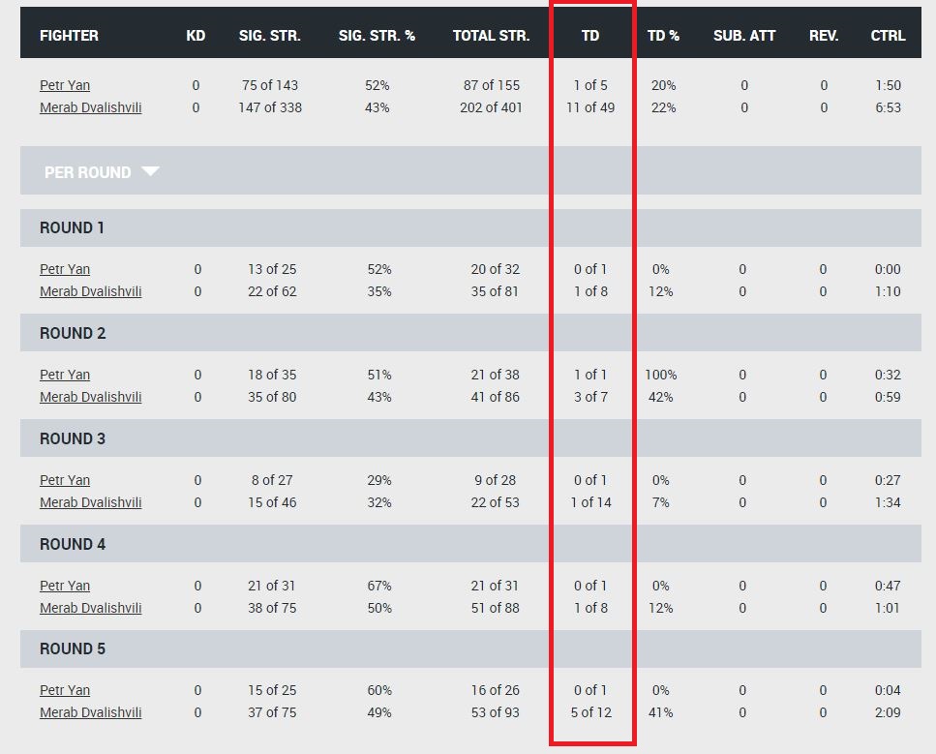Click Merab Dvalishvili link under Round 4
The height and width of the screenshot is (754, 936).
click(x=91, y=608)
